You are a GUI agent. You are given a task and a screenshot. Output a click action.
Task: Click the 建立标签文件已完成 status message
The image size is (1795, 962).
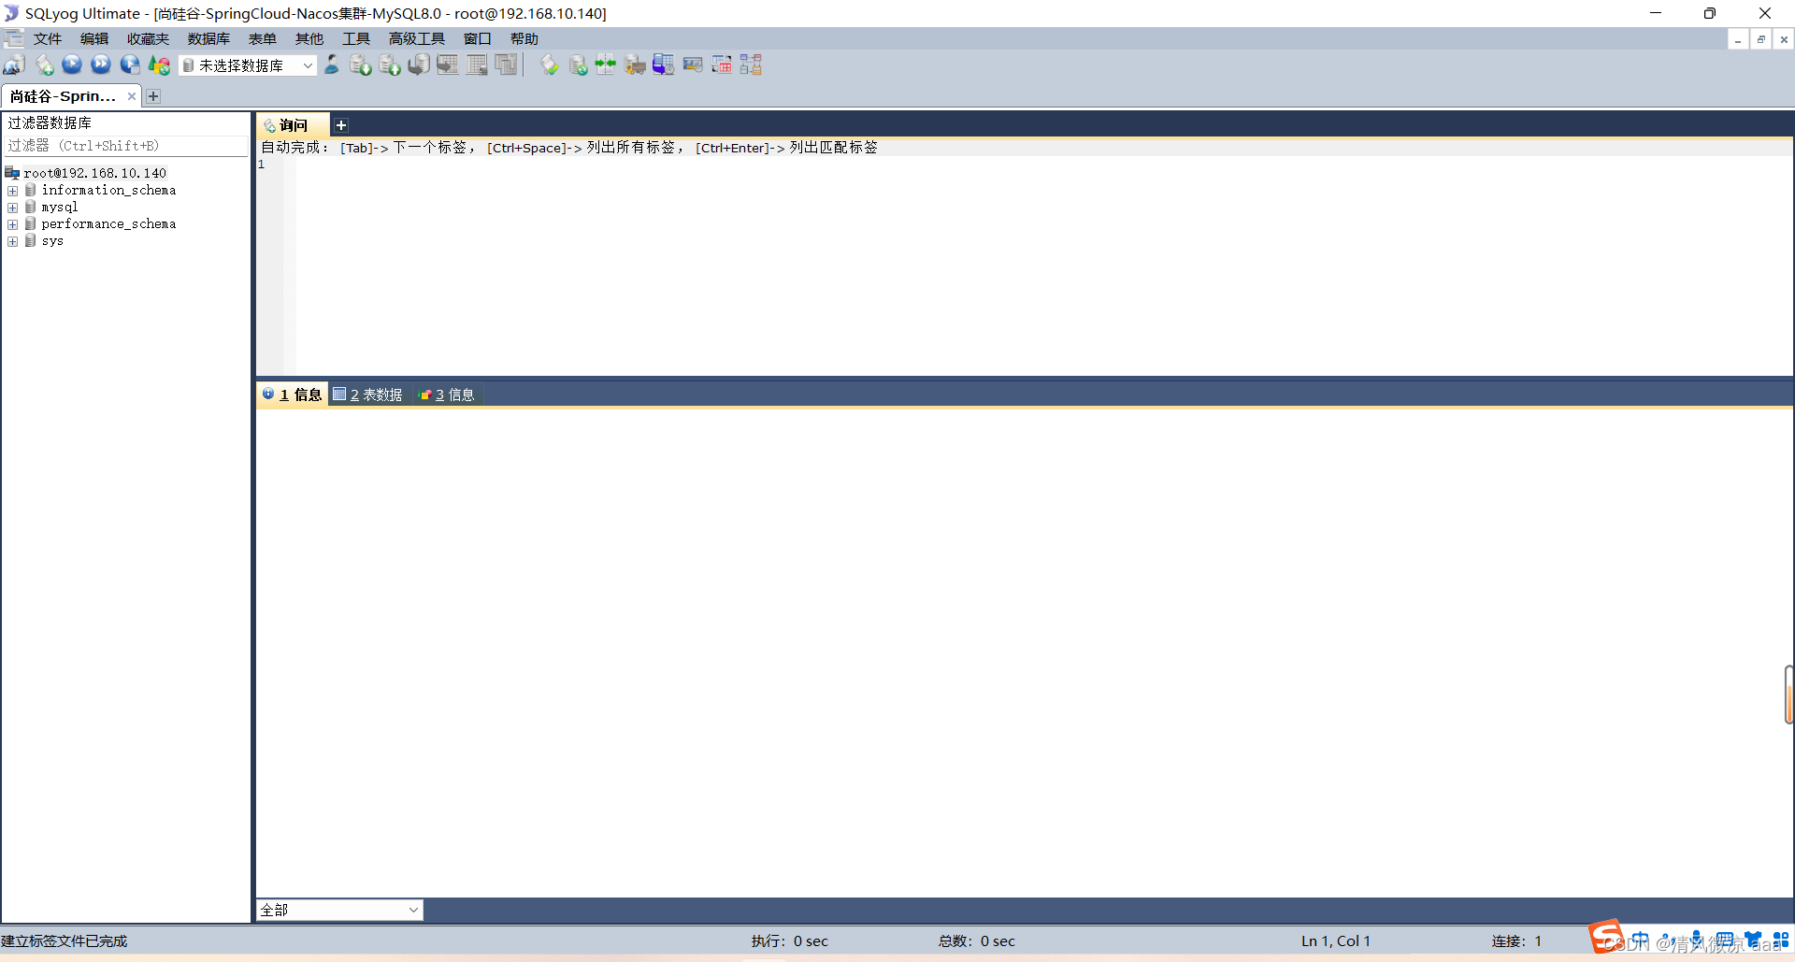(65, 941)
